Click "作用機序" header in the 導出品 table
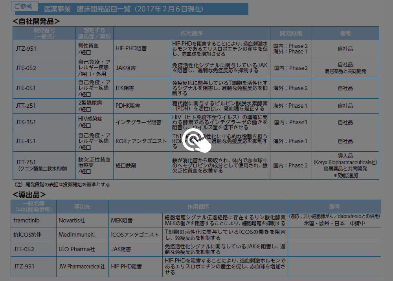Image resolution: width=393 pixels, height=281 pixels. tap(198, 207)
